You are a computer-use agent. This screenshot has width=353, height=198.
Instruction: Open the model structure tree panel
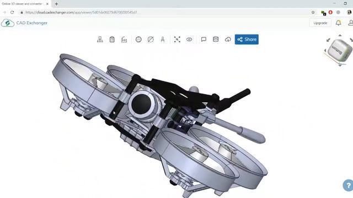click(x=100, y=40)
